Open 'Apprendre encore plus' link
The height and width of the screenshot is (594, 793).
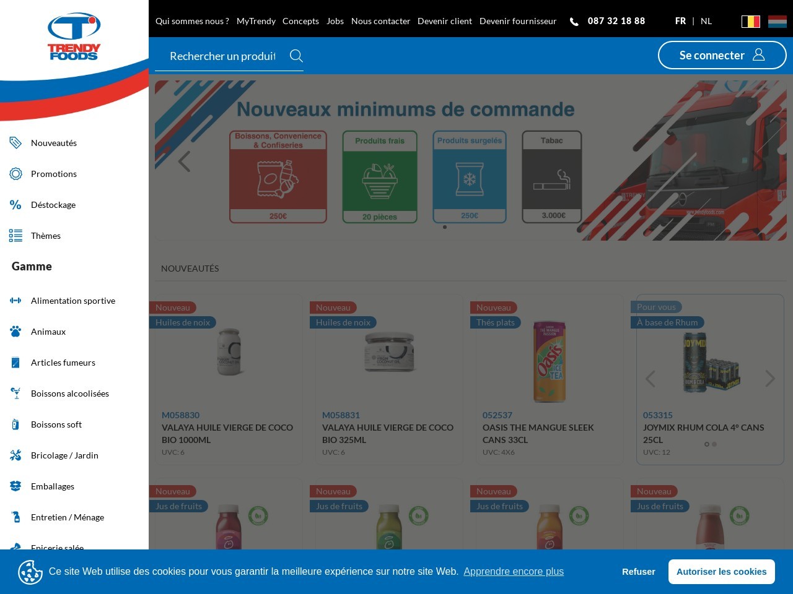click(x=514, y=572)
